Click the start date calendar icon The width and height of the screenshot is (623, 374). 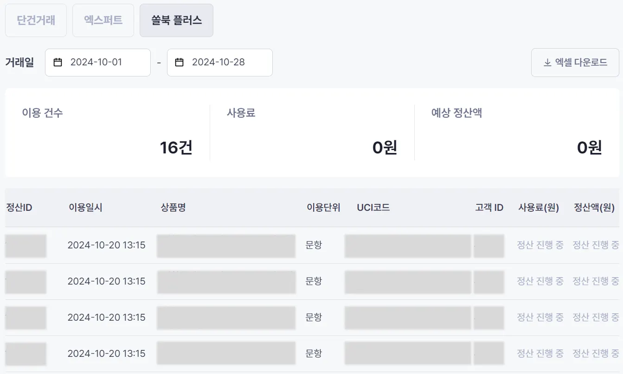pos(58,63)
